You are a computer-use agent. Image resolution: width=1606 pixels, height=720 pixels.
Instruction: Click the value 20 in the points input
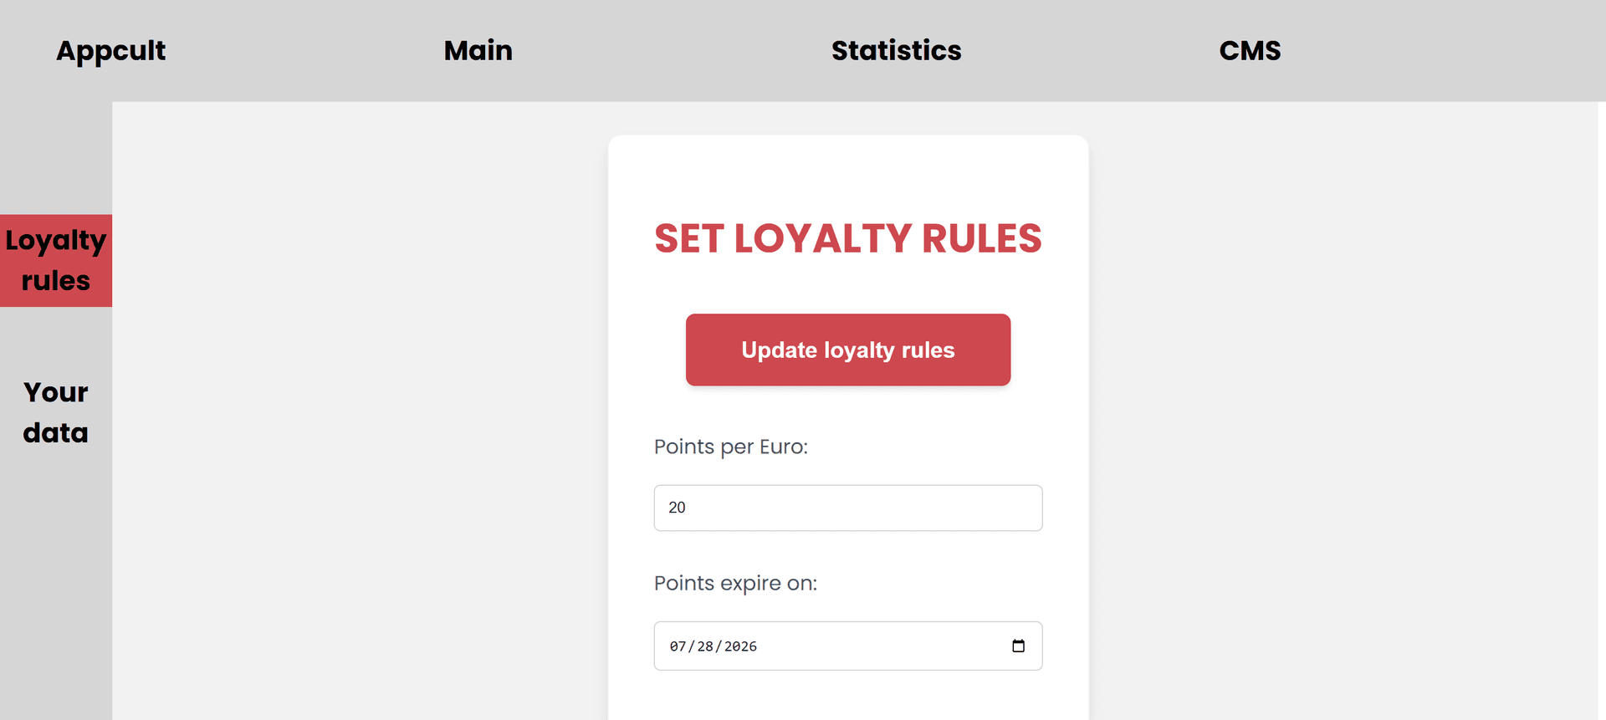(x=677, y=508)
